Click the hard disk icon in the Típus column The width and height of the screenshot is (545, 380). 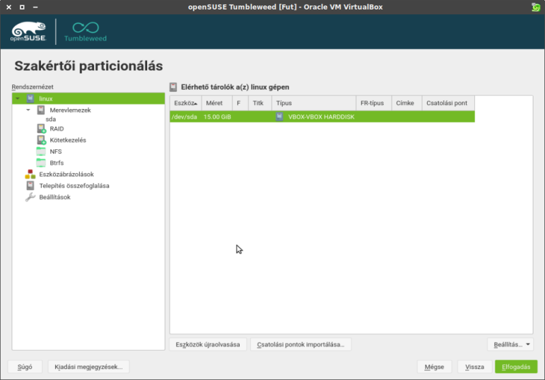pyautogui.click(x=280, y=117)
